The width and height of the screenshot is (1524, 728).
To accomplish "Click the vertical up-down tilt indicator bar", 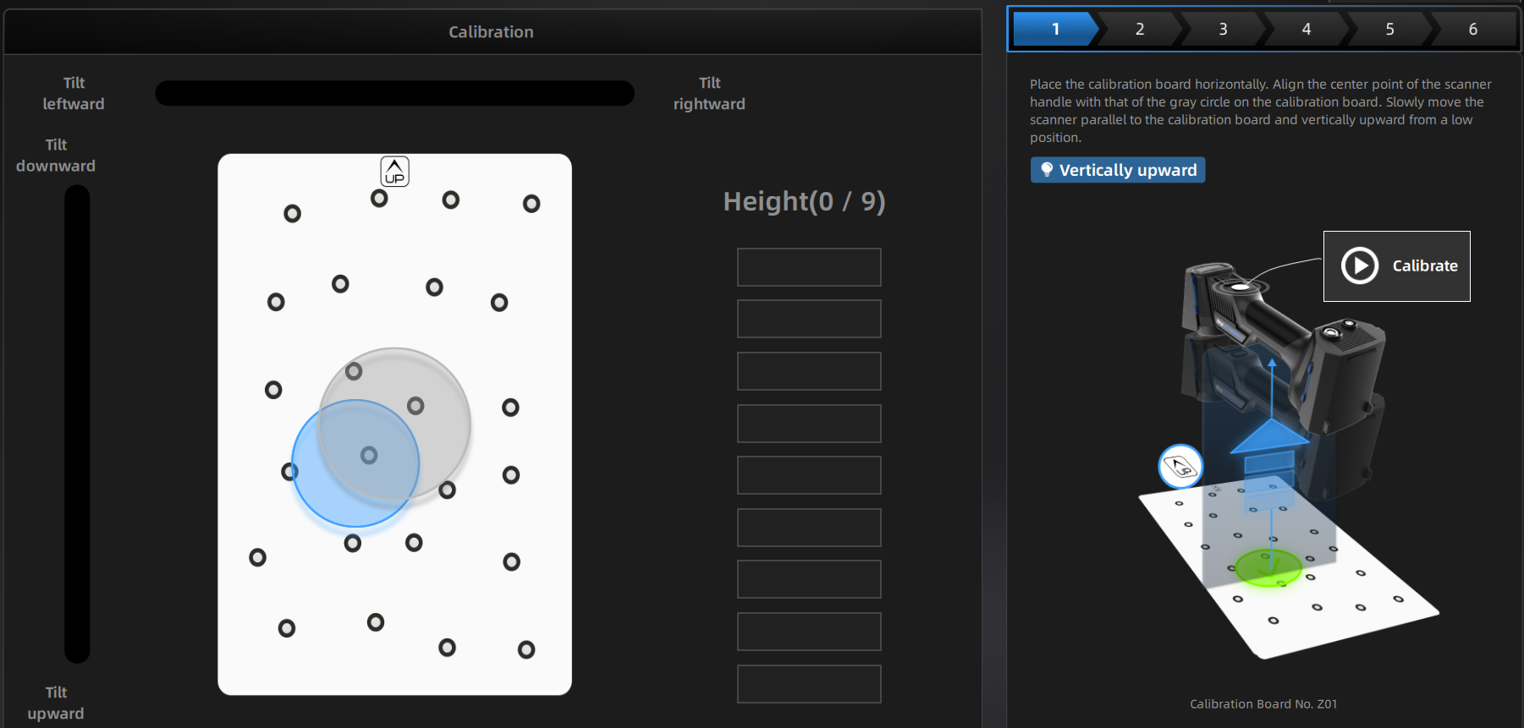I will pyautogui.click(x=77, y=424).
